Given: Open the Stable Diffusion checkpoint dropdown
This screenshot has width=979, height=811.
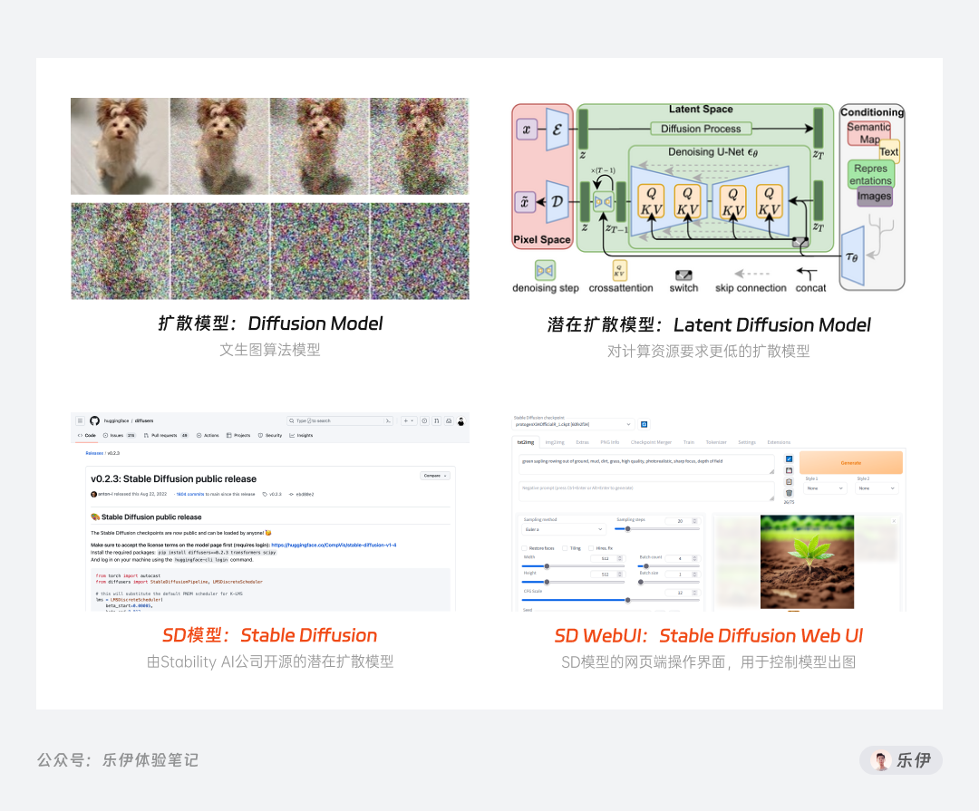Looking at the screenshot, I should click(x=572, y=423).
